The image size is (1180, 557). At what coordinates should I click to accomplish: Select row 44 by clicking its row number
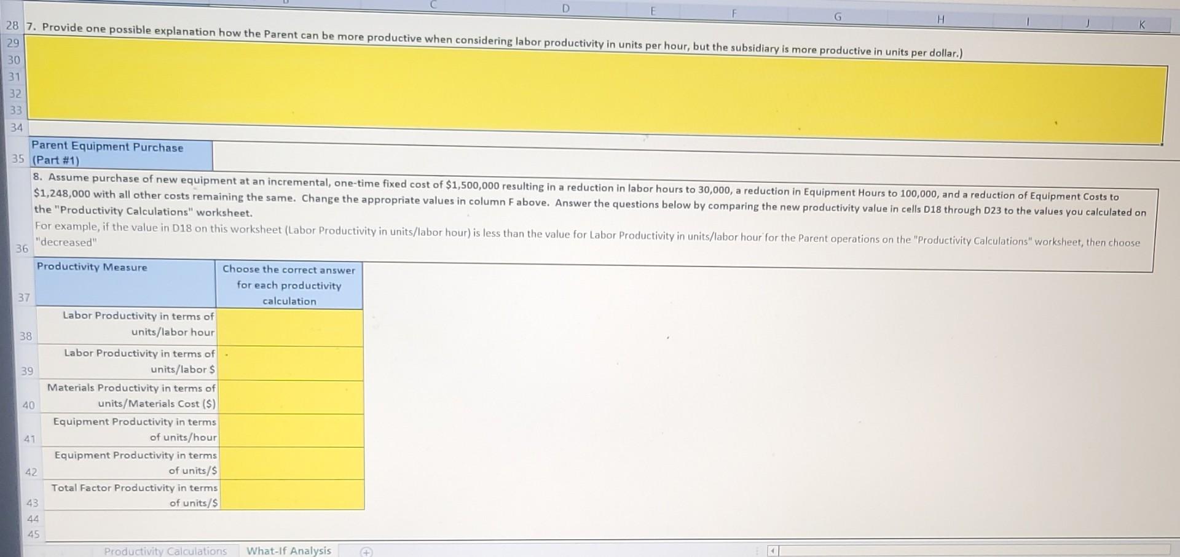tap(32, 518)
